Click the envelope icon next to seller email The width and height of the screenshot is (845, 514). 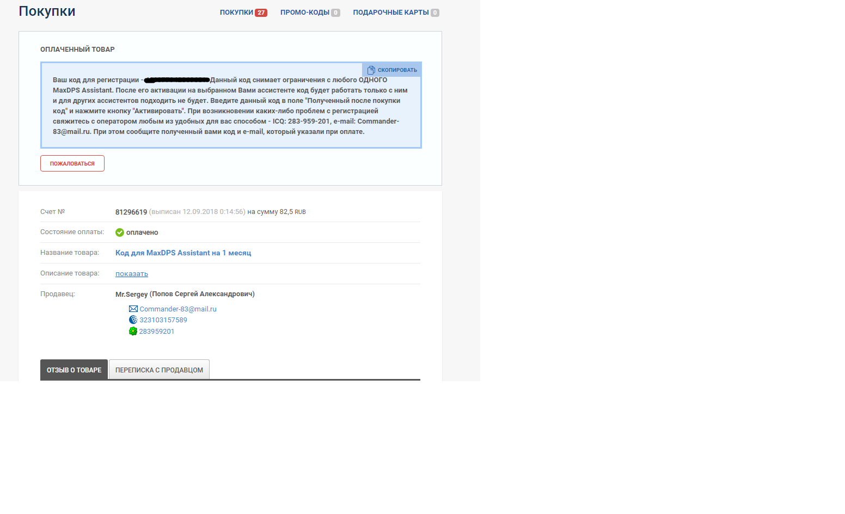(133, 309)
